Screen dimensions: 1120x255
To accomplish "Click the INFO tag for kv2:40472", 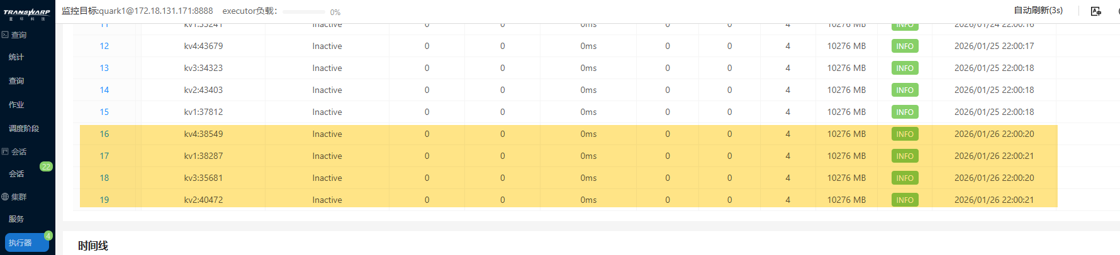I will (x=905, y=200).
